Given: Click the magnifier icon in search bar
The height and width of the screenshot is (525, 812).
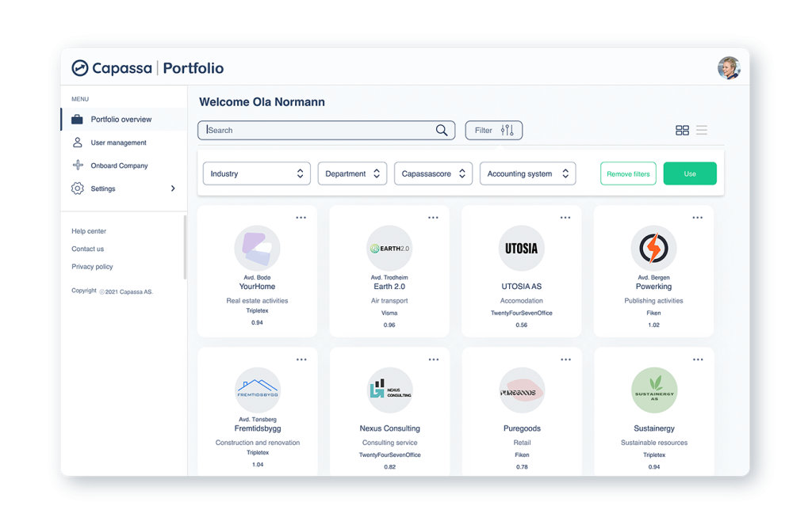Looking at the screenshot, I should tap(442, 131).
